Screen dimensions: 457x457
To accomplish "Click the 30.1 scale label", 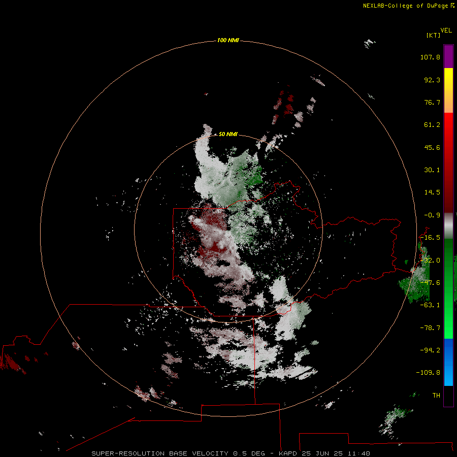I will click(432, 170).
